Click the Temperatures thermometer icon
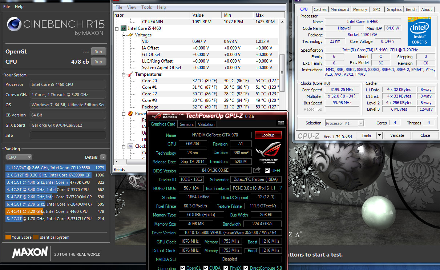 click(130, 74)
